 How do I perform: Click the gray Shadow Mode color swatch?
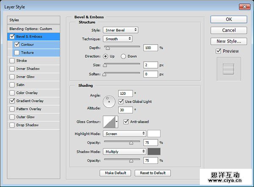[x=154, y=151]
